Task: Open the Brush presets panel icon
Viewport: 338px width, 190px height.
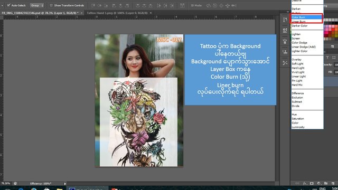Action: click(x=285, y=41)
